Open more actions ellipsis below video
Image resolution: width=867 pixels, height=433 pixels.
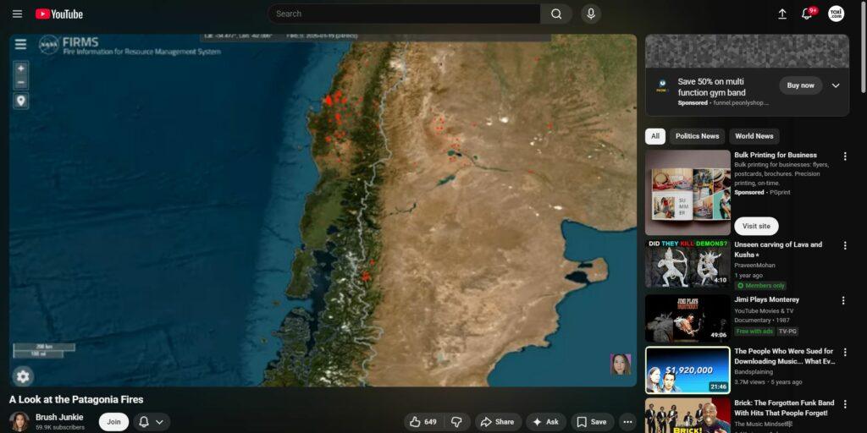(x=627, y=421)
